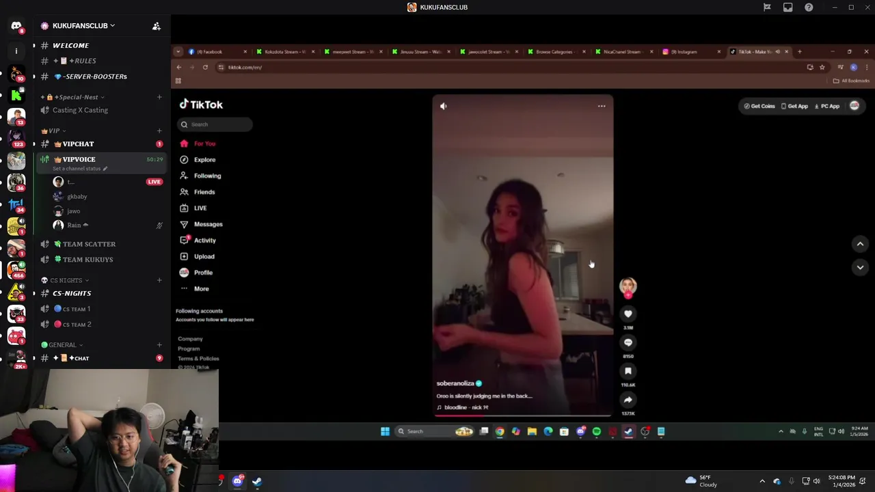Image resolution: width=875 pixels, height=492 pixels.
Task: Like the TikTok video with heart icon
Action: pos(628,314)
